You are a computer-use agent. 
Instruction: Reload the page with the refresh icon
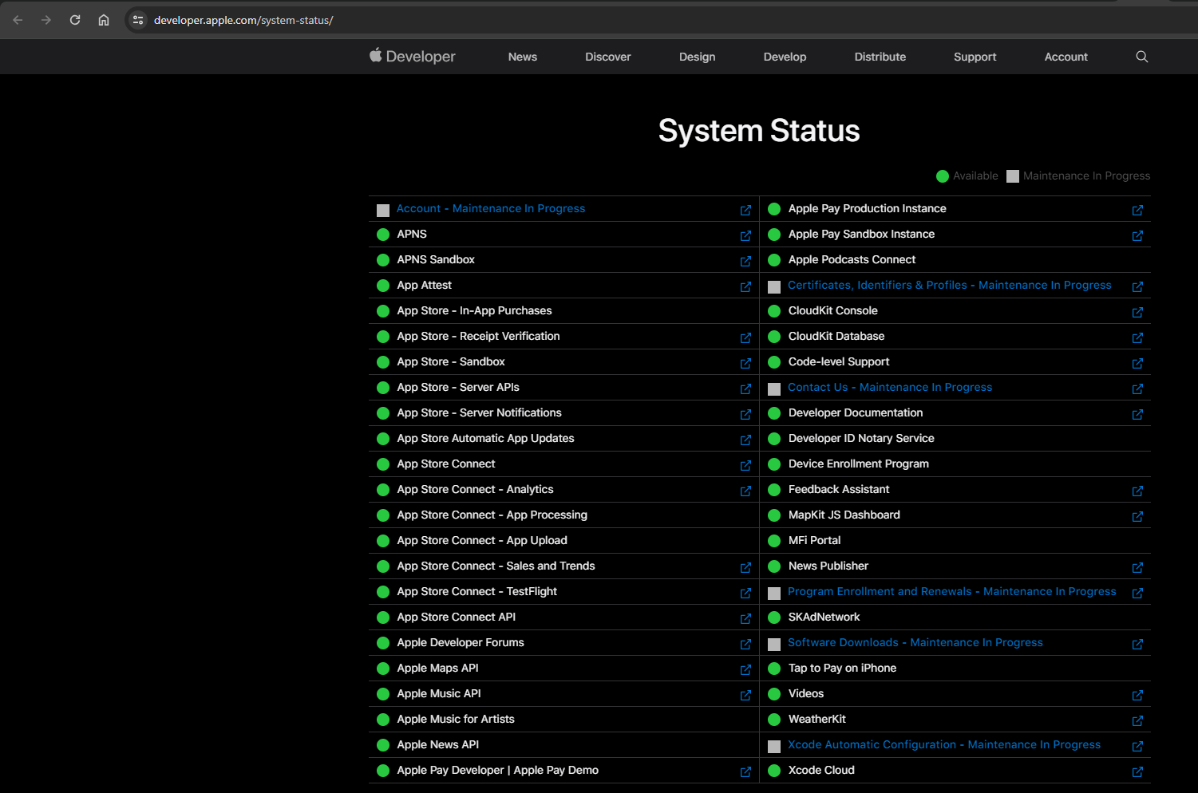(x=75, y=20)
